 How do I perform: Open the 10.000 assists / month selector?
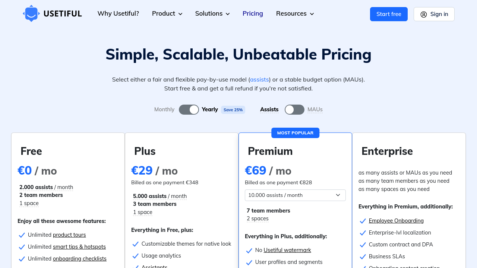tap(295, 195)
